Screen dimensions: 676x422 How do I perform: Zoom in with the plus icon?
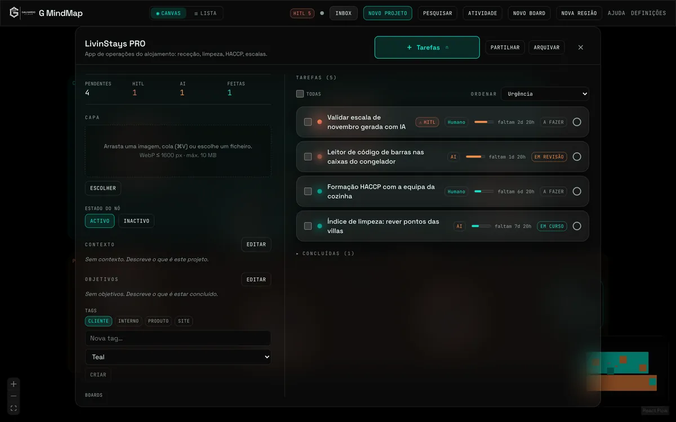[14, 384]
